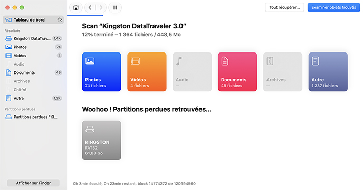Open the orange Vidéos card
This screenshot has height=190, width=363.
coord(147,72)
